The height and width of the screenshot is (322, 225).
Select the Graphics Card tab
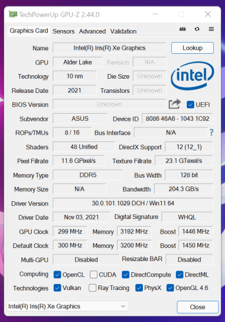pos(29,31)
